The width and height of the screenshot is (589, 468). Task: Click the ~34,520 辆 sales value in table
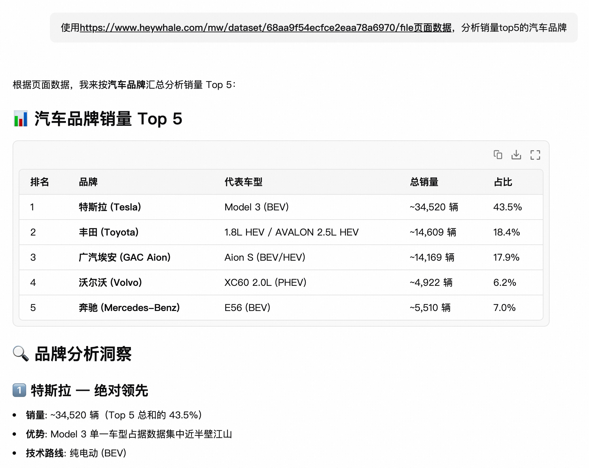[x=434, y=207]
